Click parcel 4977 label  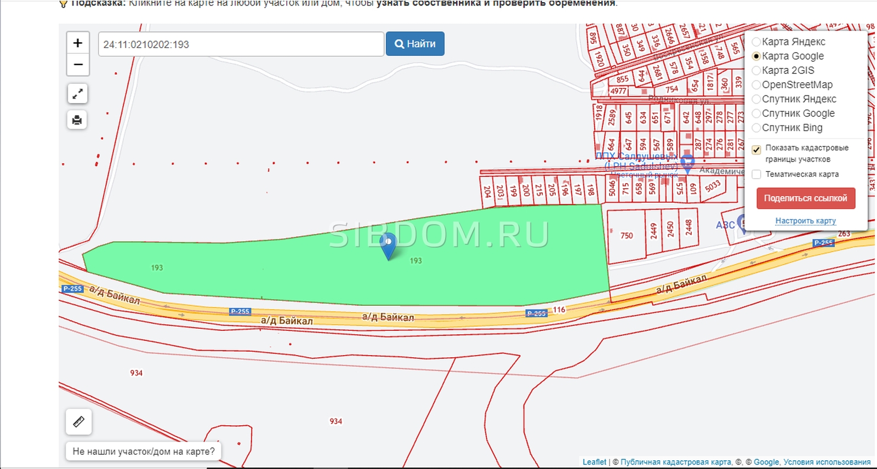pos(618,91)
